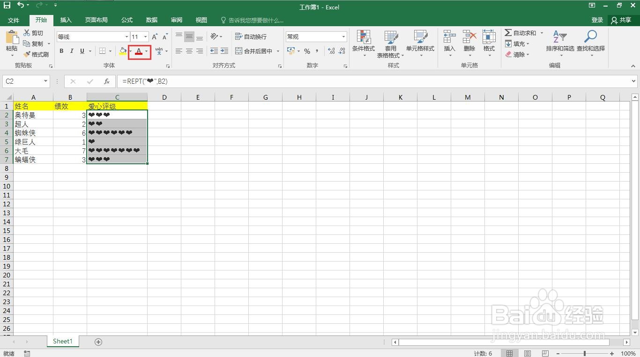Screen dimensions: 640x357
Task: Open Find and Select (查找和选择)
Action: point(591,43)
